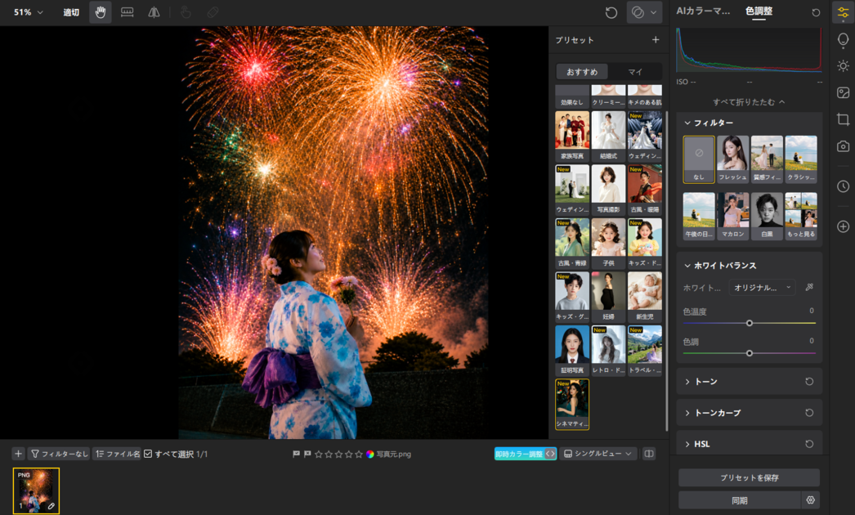
Task: Open the ファイル名 sort dropdown
Action: coord(117,454)
